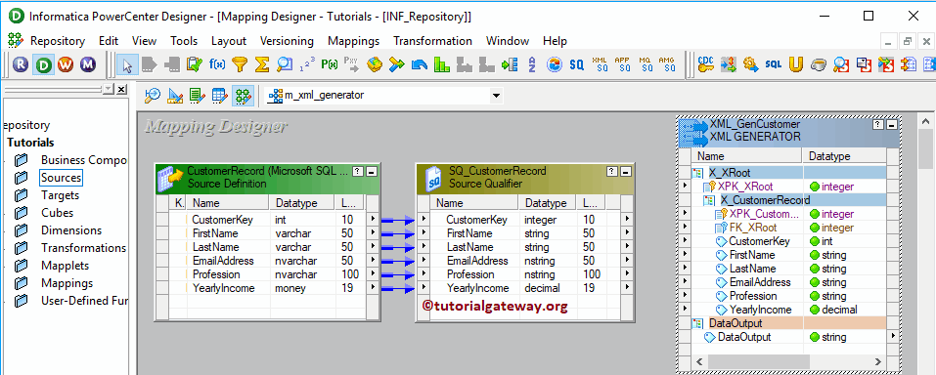Screen dimensions: 936x375
Task: Click XML_GenCustomer horizontal scrollbar right arrow
Action: [877, 362]
